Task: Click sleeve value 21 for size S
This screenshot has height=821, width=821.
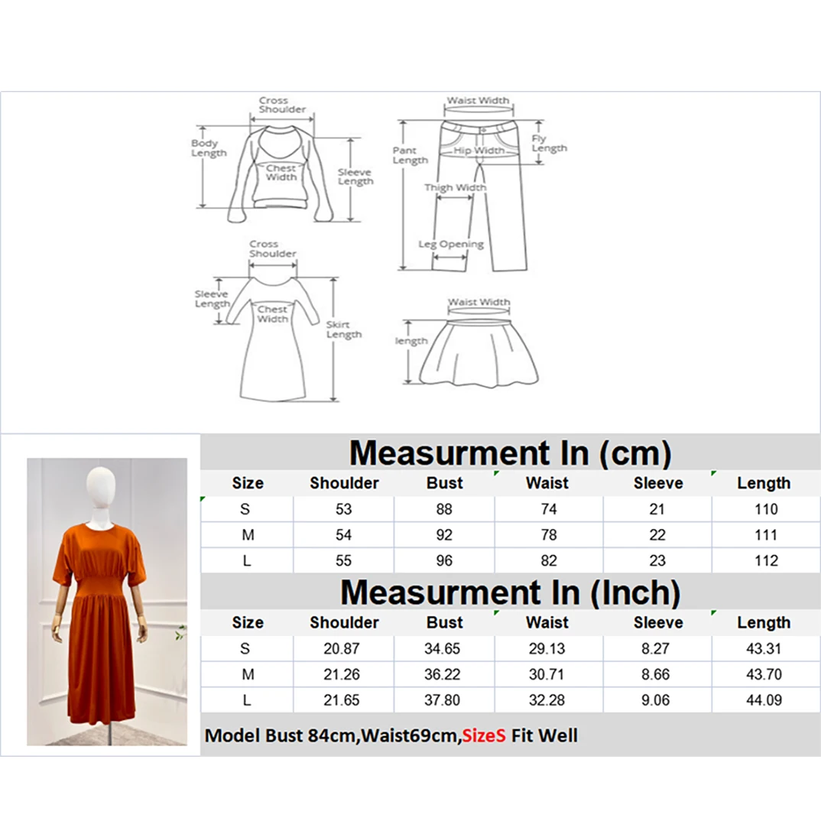Action: (657, 509)
